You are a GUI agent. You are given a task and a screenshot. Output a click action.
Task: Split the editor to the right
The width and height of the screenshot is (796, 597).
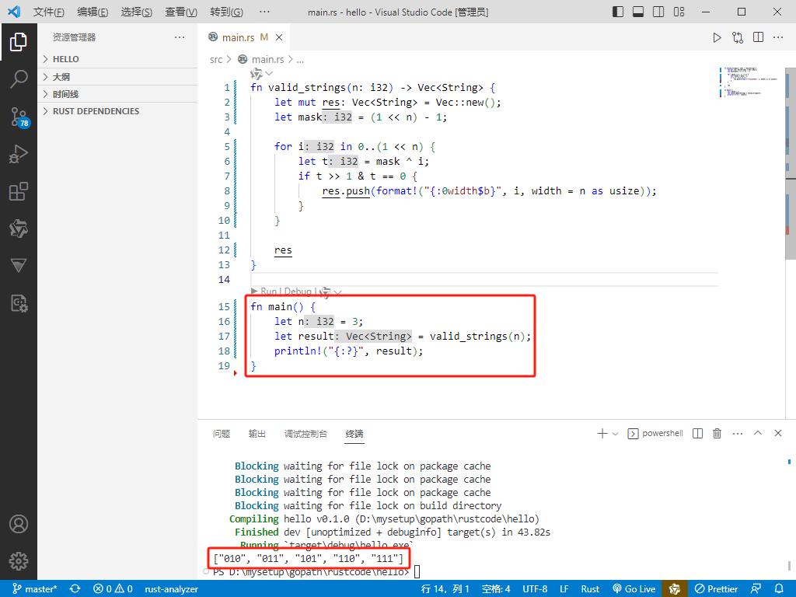[x=759, y=37]
